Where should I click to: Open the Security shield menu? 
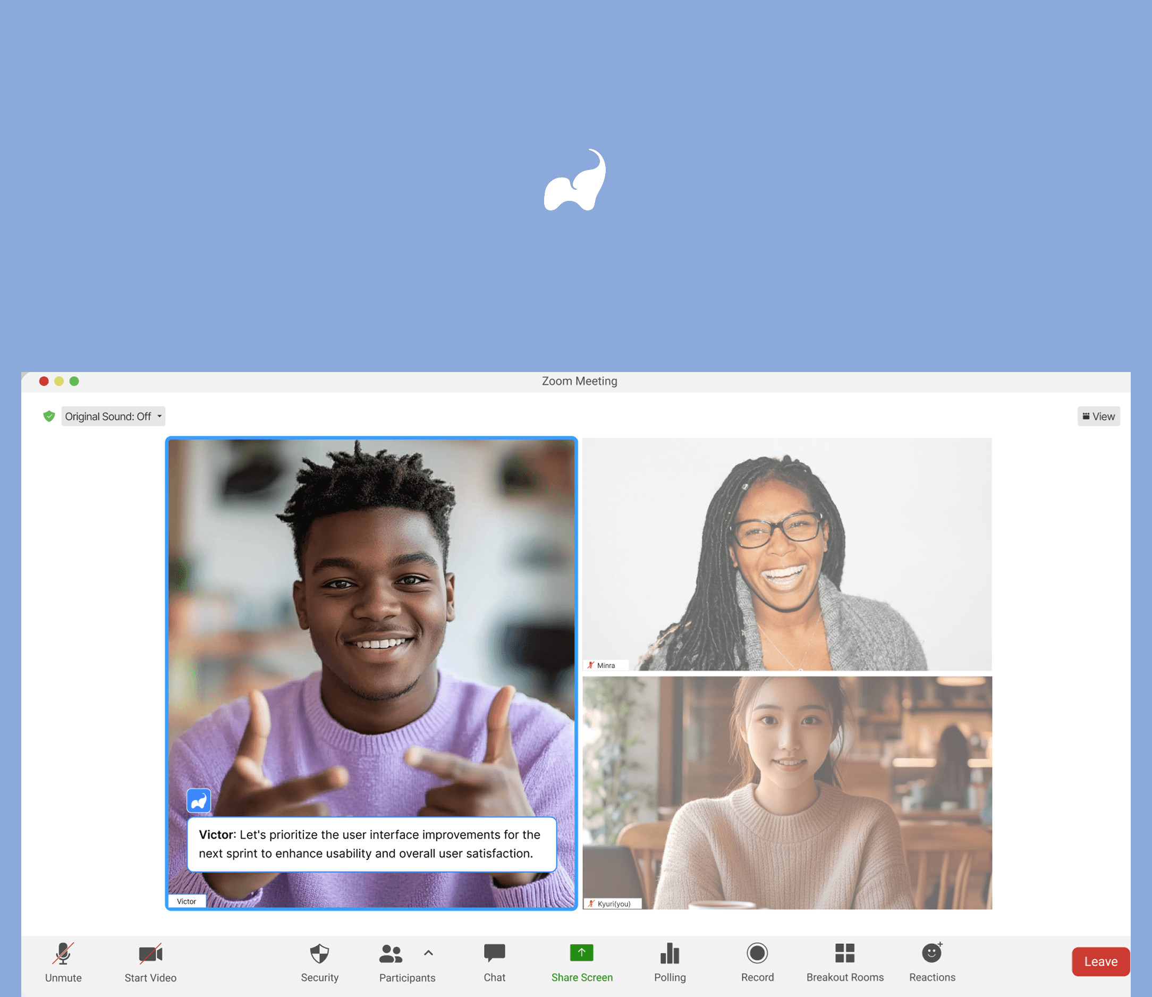point(319,961)
